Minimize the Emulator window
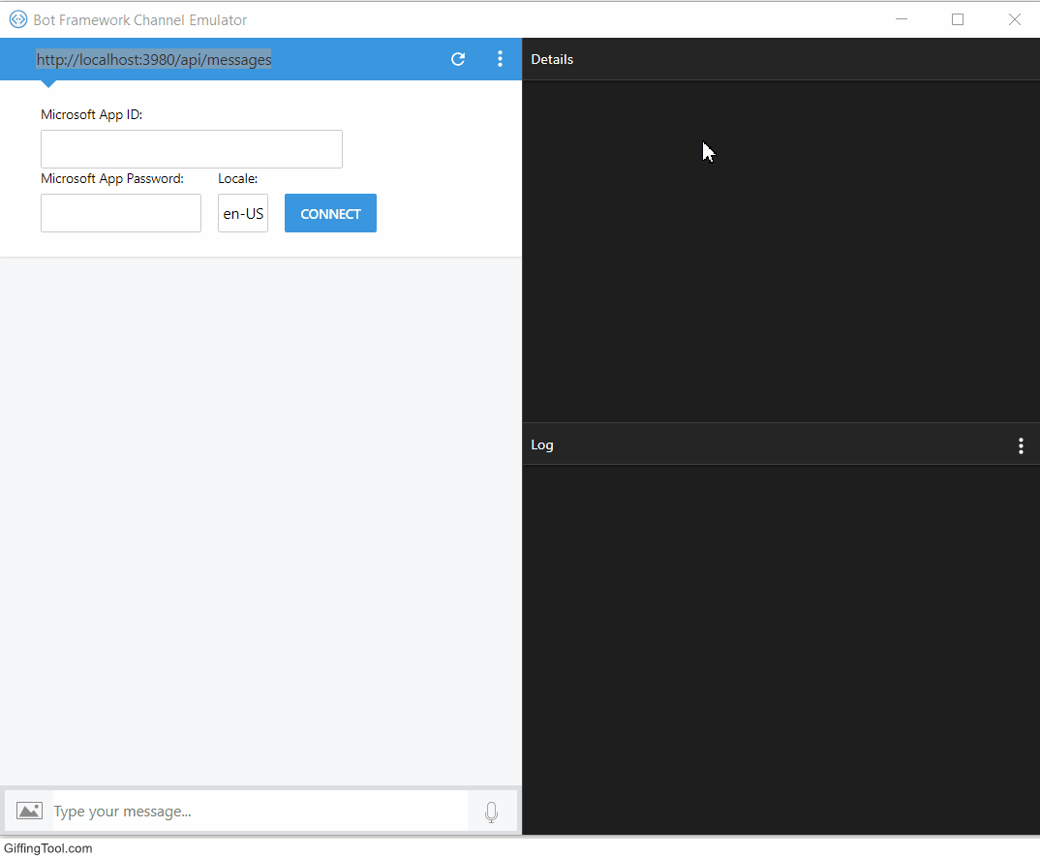This screenshot has width=1040, height=858. (x=902, y=19)
